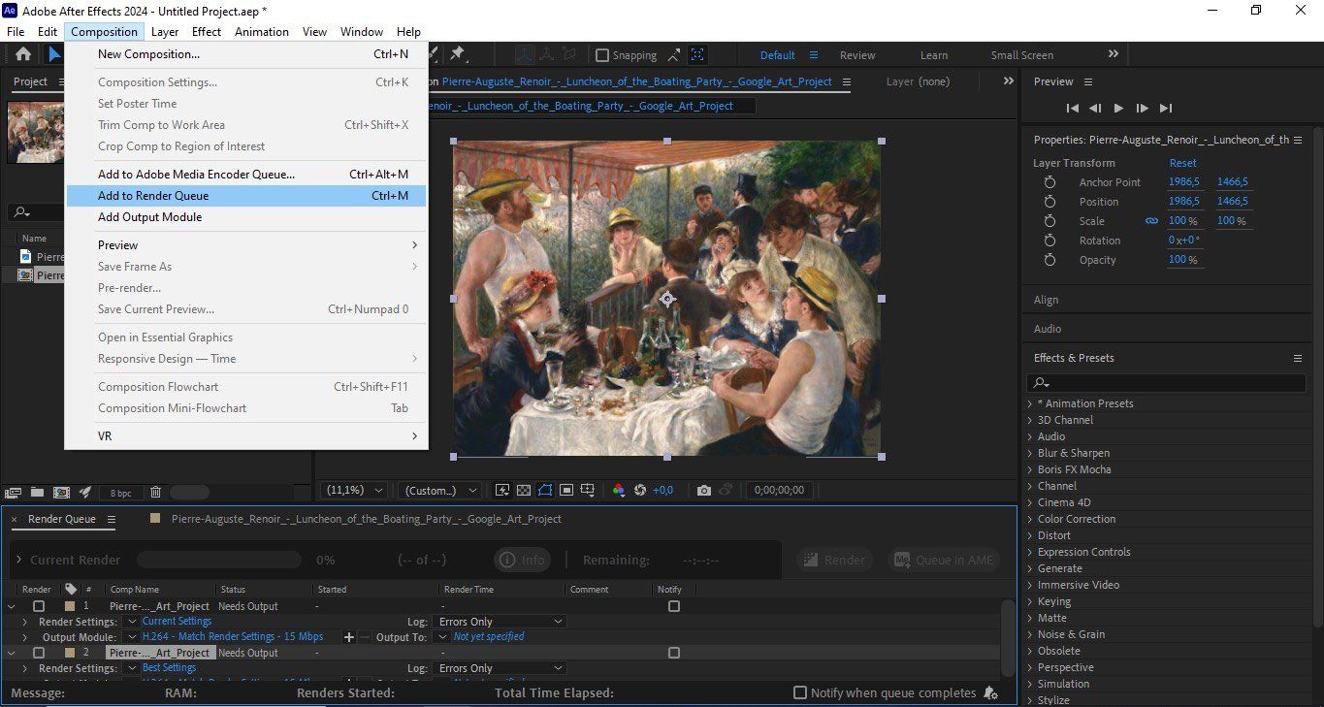The image size is (1324, 707).
Task: Take a snapshot with the camera icon
Action: pos(703,491)
